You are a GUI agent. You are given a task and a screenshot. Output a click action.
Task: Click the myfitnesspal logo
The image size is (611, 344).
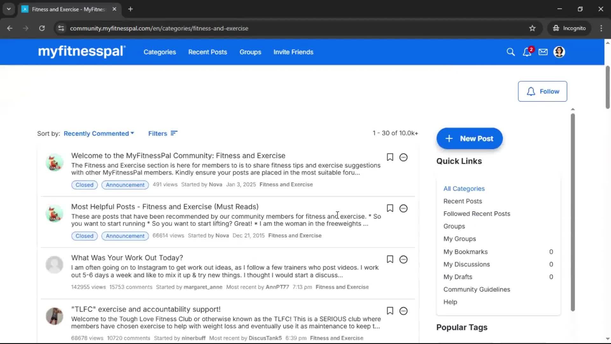[x=82, y=52]
